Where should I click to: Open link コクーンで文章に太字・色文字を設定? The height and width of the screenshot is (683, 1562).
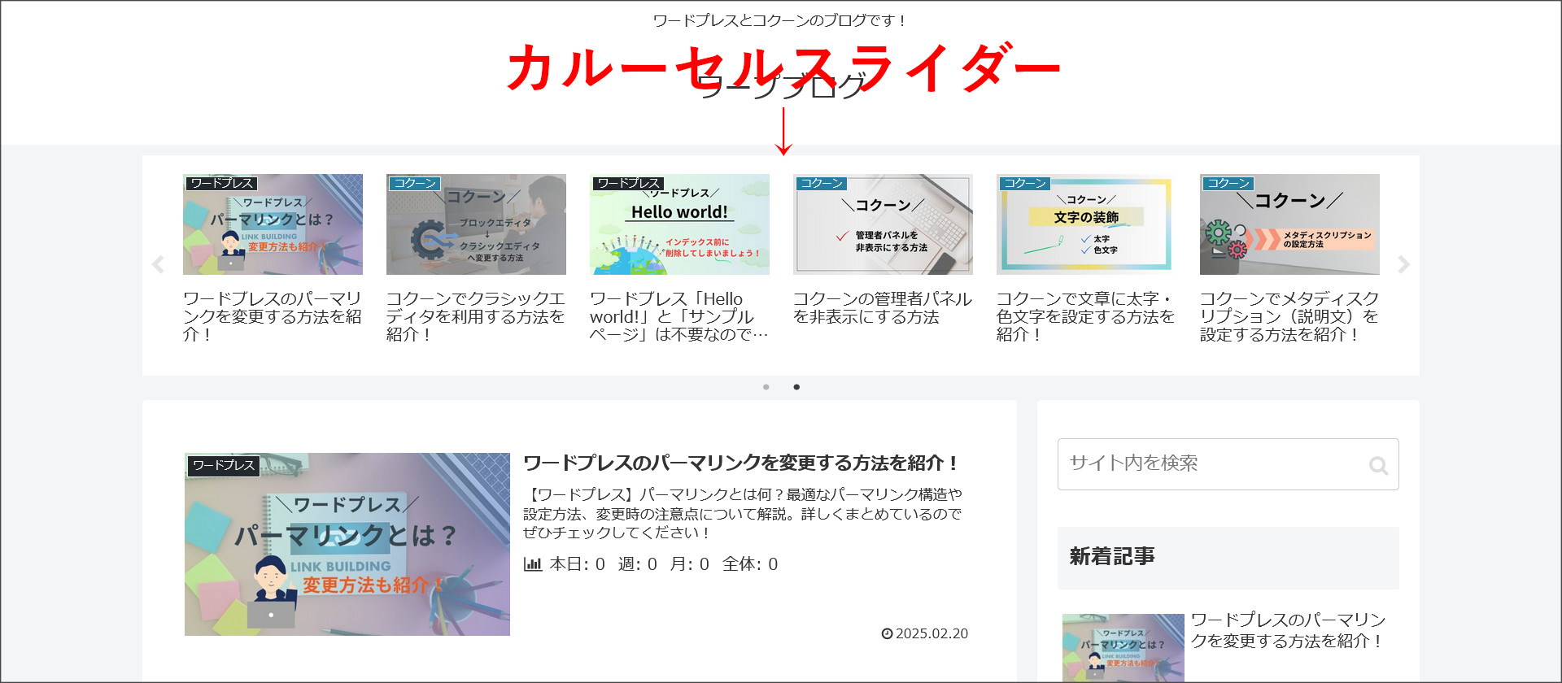click(x=1086, y=316)
